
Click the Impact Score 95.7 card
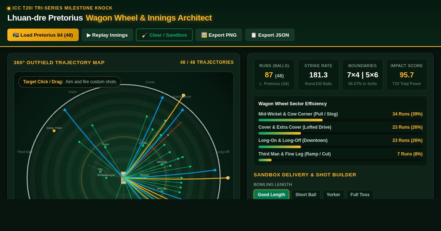tap(407, 75)
